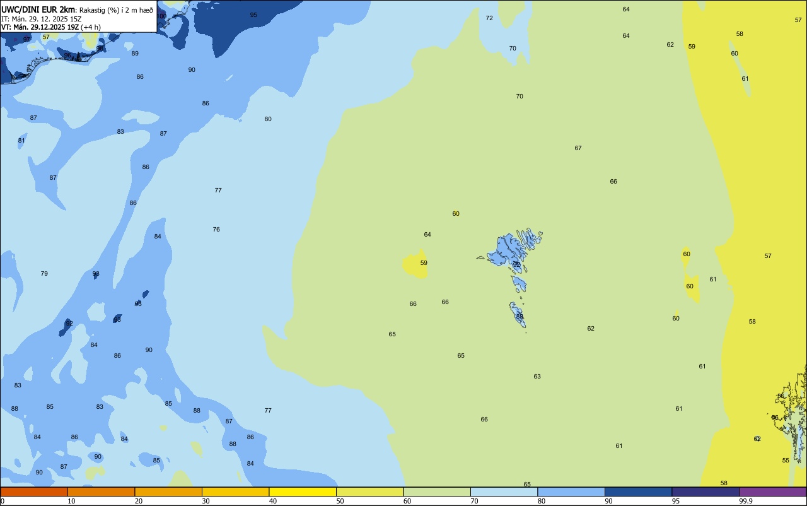Screen dimensions: 807x506
Task: Select the map value '63' south of the islands
Action: pos(537,377)
